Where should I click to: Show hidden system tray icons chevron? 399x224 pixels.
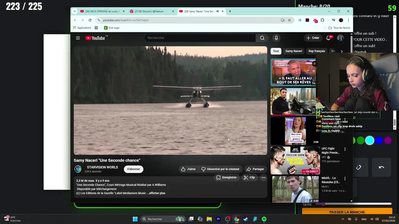point(343,219)
